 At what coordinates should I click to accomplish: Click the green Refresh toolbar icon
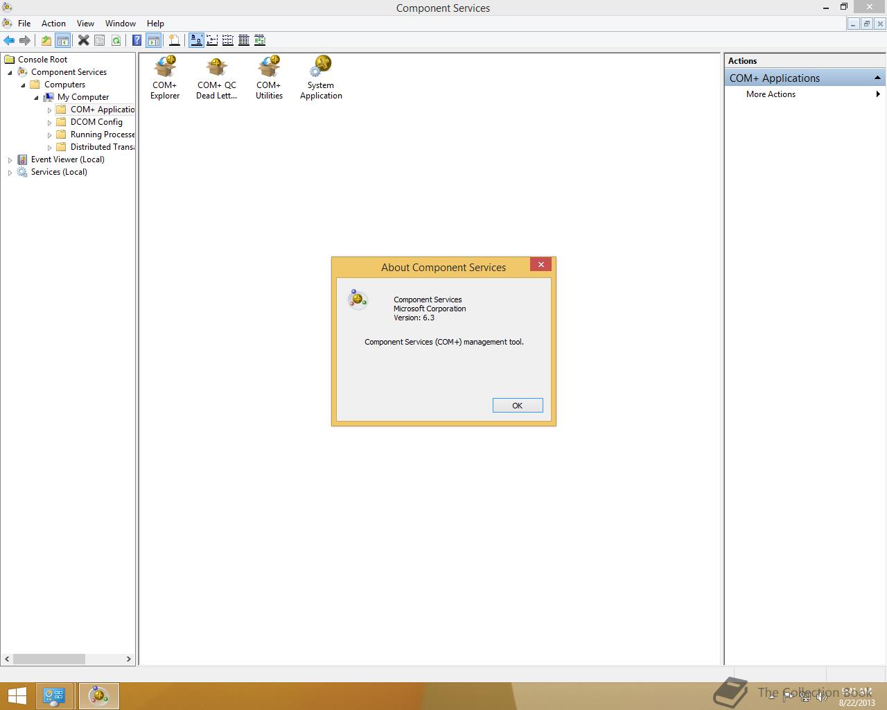(x=116, y=40)
